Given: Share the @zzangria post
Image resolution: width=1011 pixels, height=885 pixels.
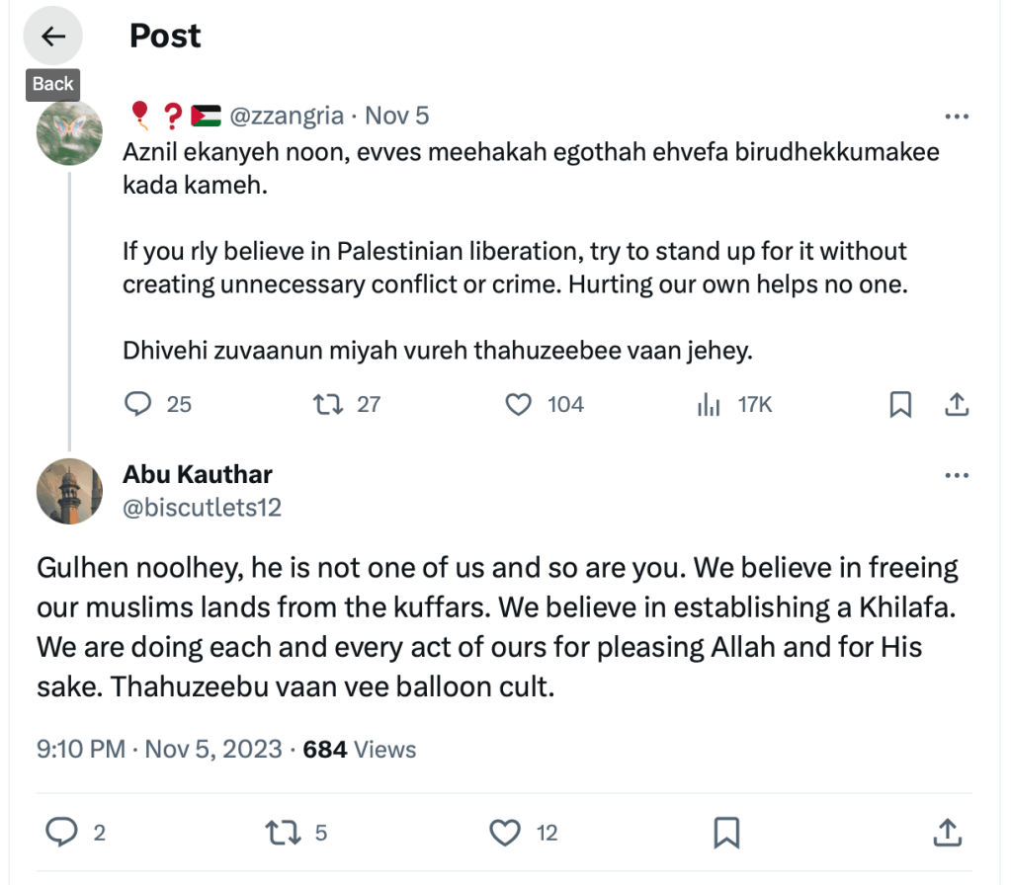Looking at the screenshot, I should pyautogui.click(x=957, y=404).
